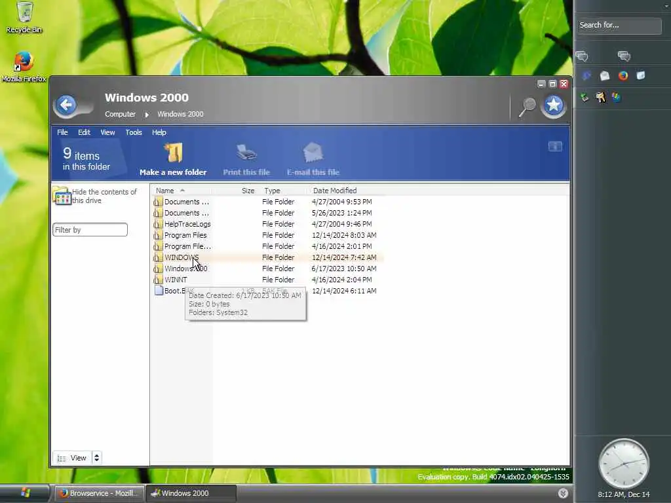The width and height of the screenshot is (671, 503).
Task: Open the View mode up-down stepper
Action: (97, 458)
